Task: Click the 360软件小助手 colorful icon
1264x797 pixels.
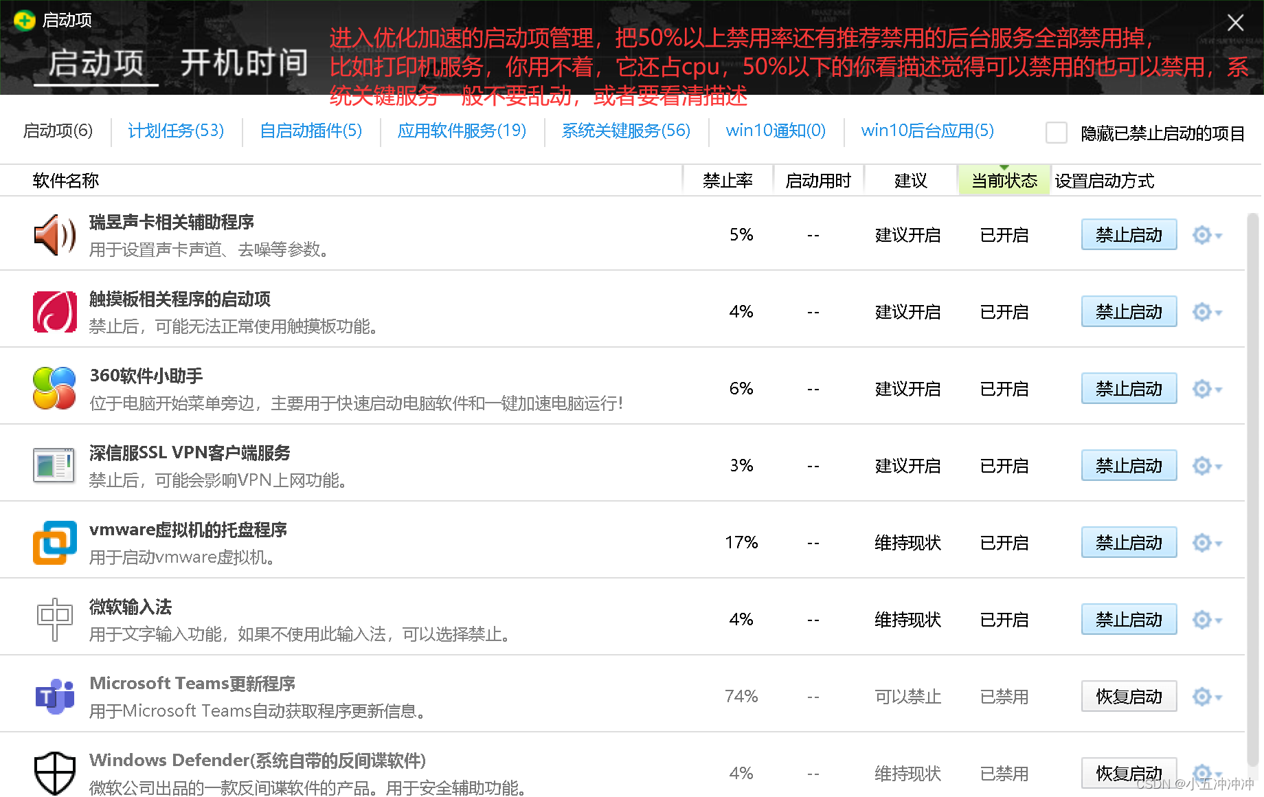Action: (x=55, y=389)
